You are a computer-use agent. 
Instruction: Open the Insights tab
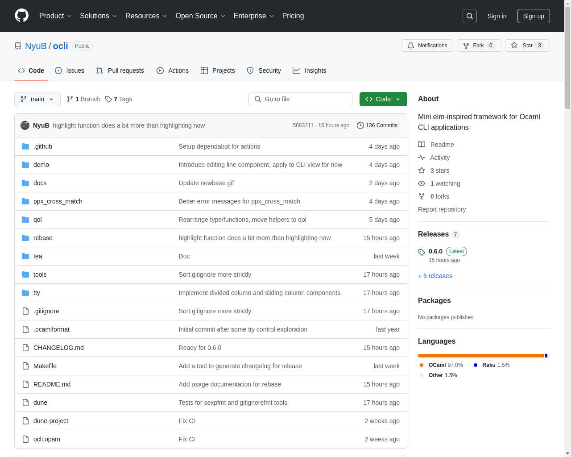[310, 71]
